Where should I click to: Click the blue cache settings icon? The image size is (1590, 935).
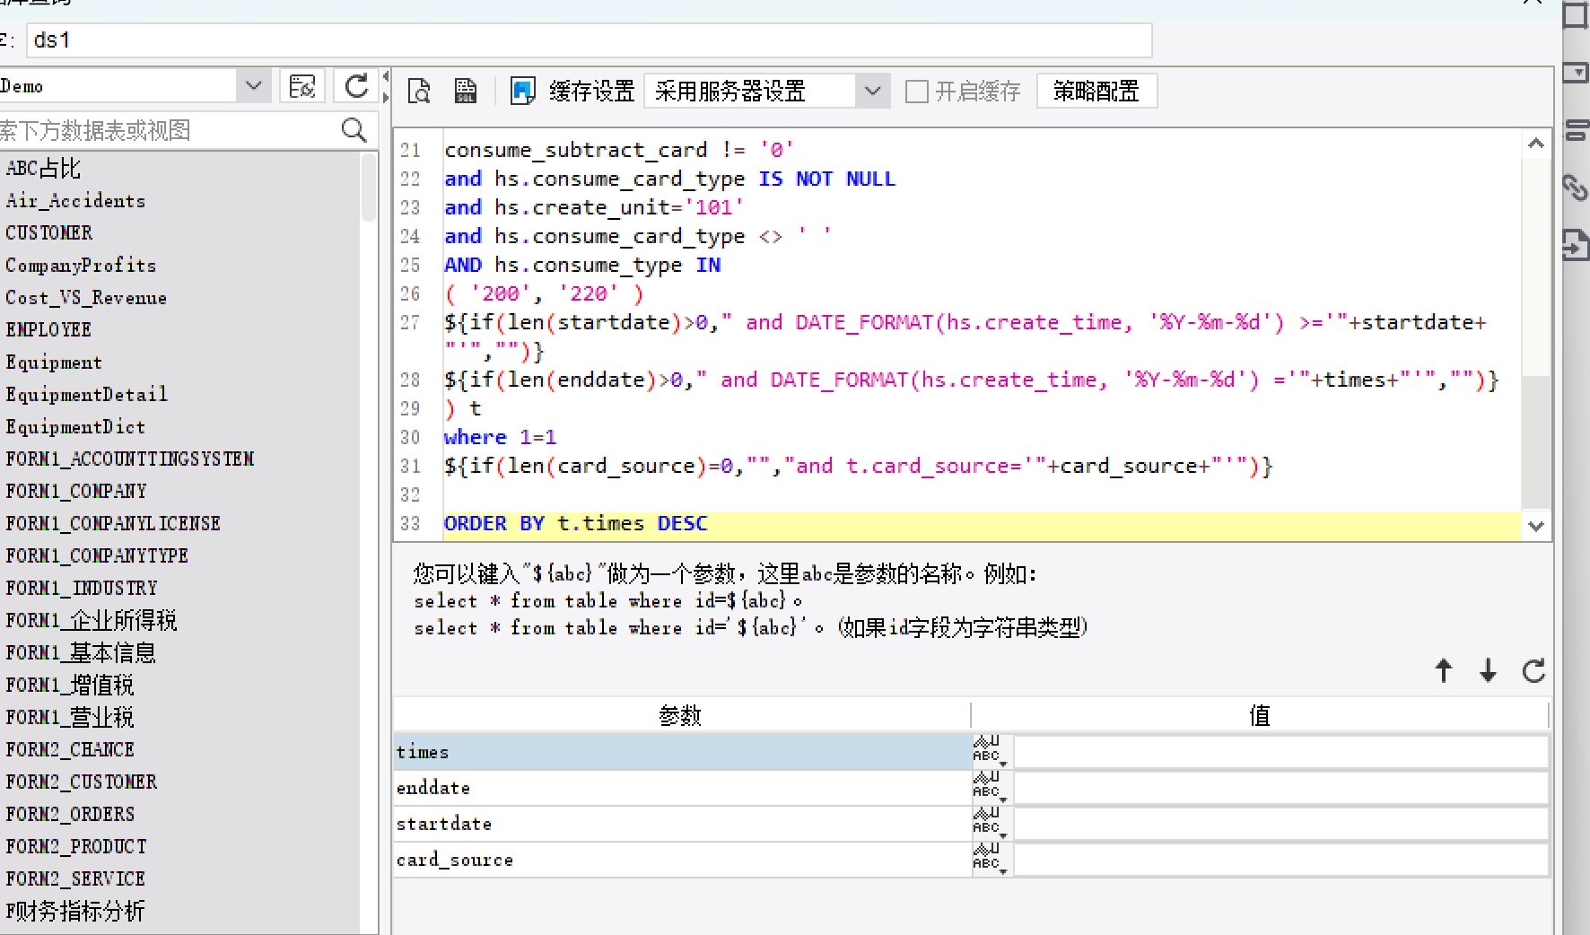pos(522,91)
